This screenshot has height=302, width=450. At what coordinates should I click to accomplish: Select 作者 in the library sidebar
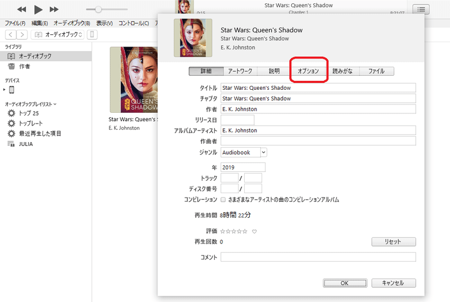tap(46, 66)
